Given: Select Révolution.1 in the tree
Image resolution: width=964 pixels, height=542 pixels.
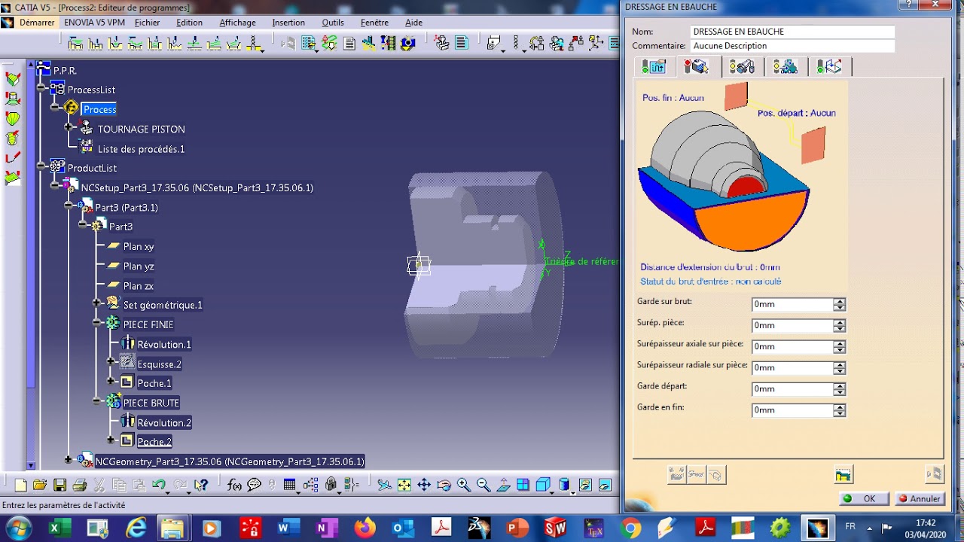Looking at the screenshot, I should [164, 345].
